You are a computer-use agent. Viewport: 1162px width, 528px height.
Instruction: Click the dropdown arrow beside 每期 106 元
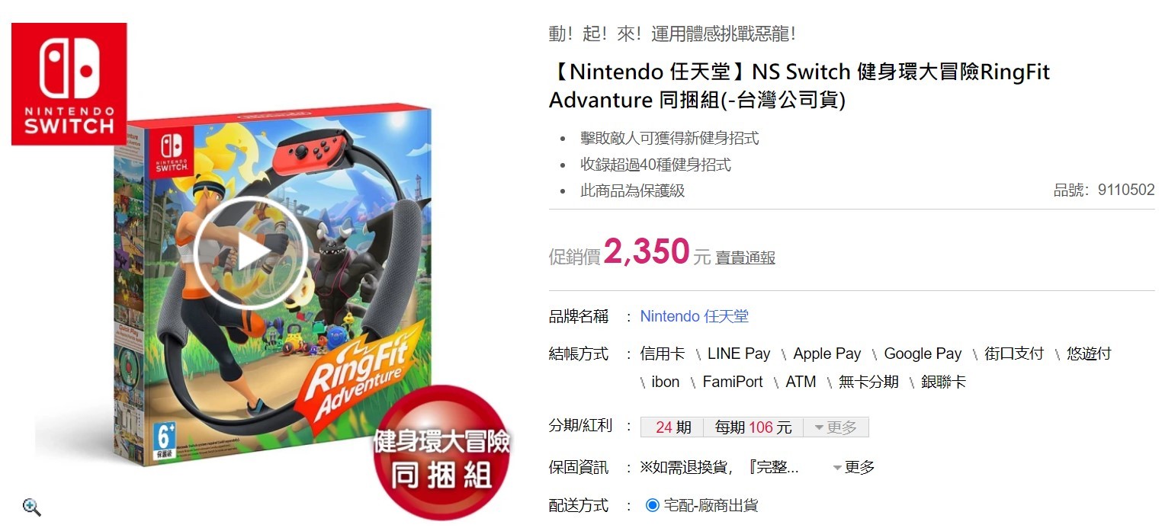[x=819, y=427]
